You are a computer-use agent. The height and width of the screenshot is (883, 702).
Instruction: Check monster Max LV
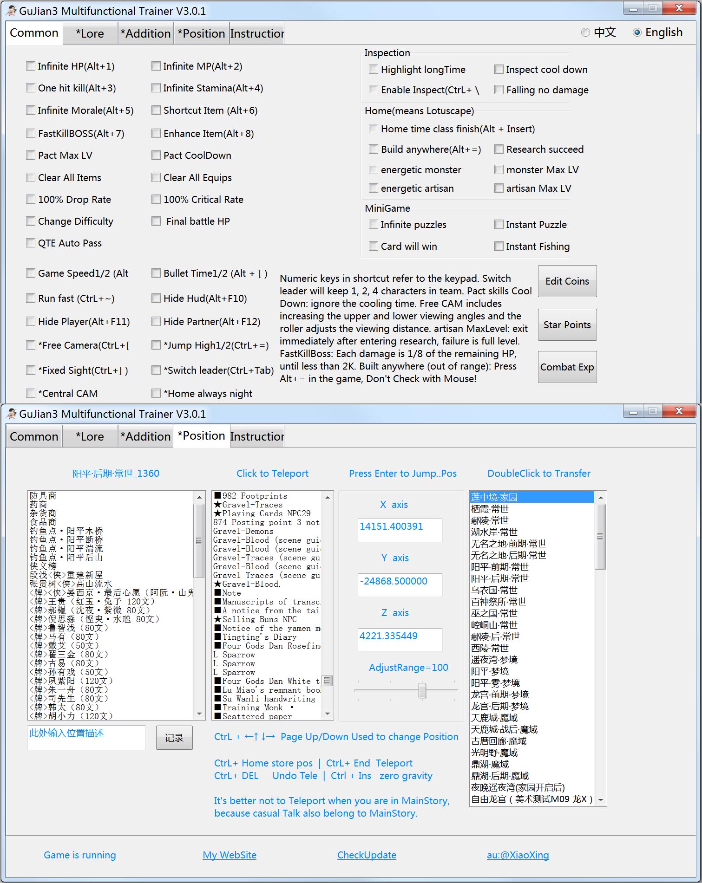coord(499,169)
